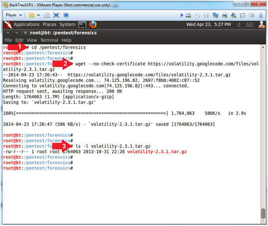
Task: Click the network adapter device icon
Action: [215, 15]
